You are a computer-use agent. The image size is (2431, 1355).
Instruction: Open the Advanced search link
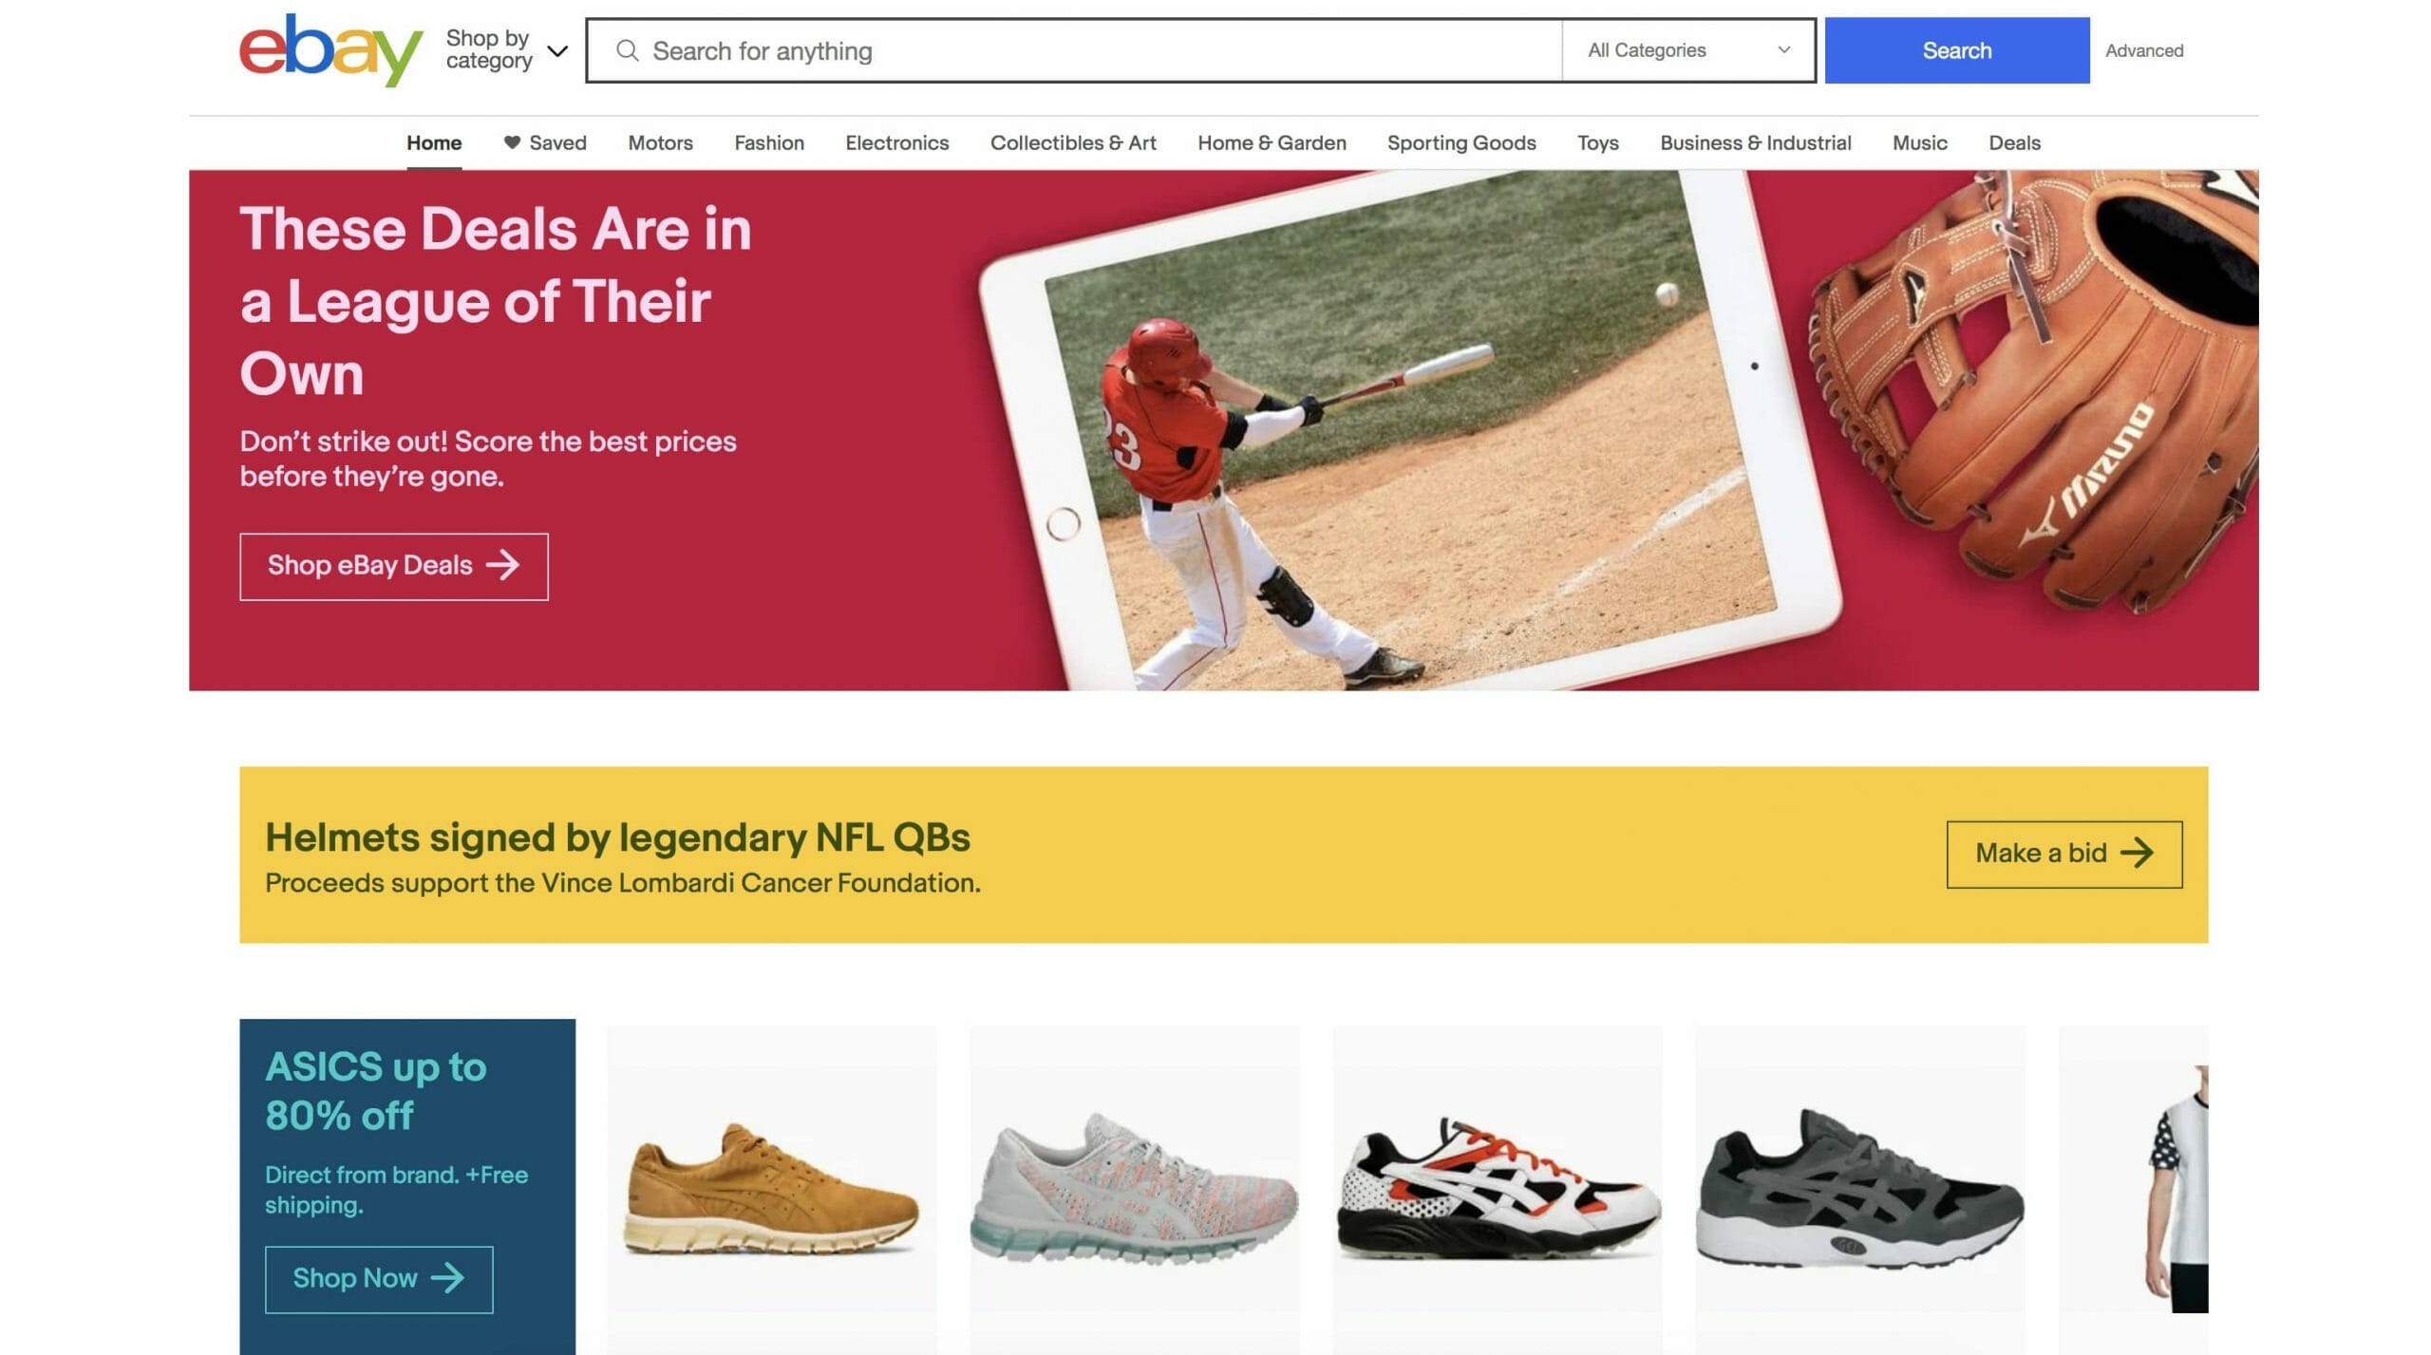pos(2143,50)
